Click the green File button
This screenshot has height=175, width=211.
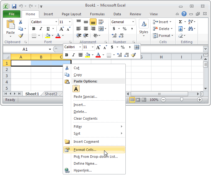point(12,14)
